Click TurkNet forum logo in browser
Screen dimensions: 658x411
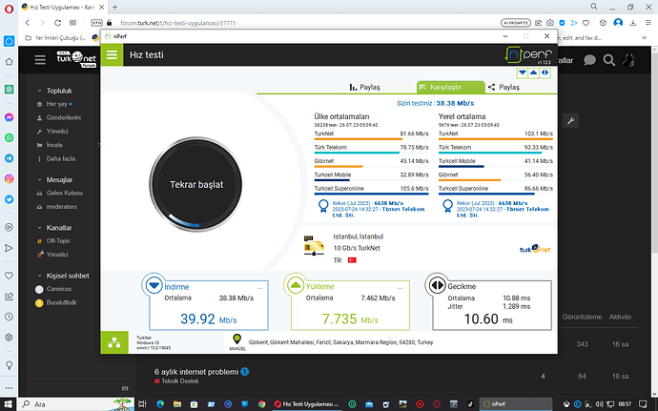pos(76,59)
